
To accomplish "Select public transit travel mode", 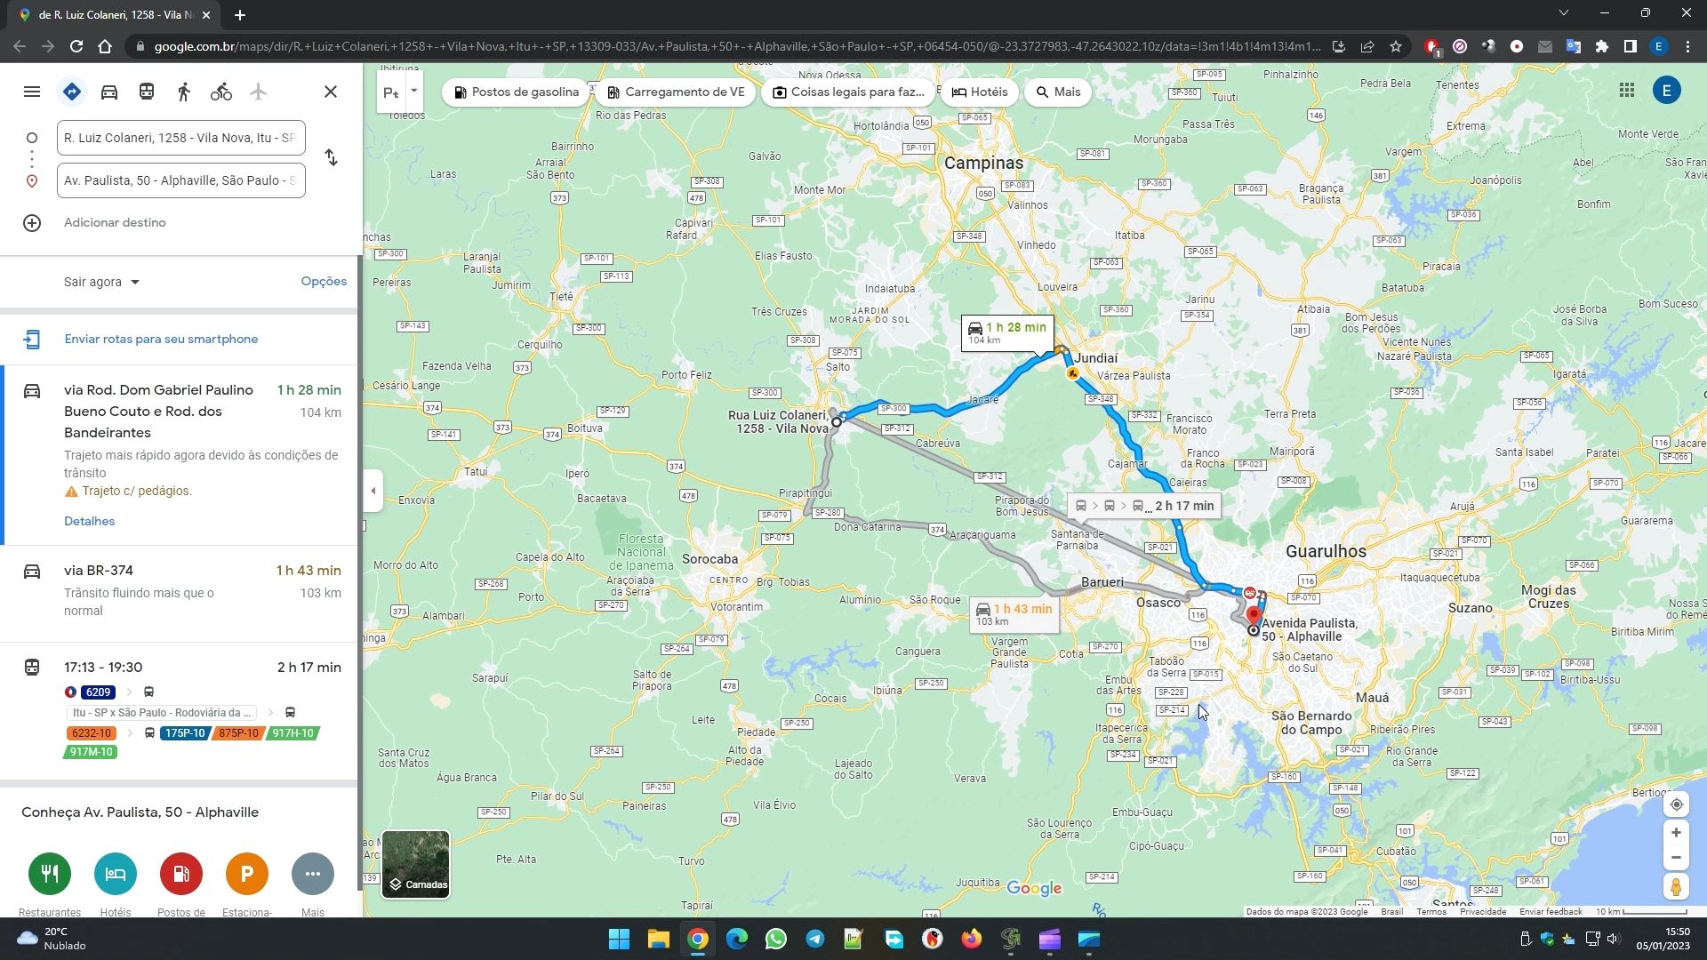I will [147, 92].
